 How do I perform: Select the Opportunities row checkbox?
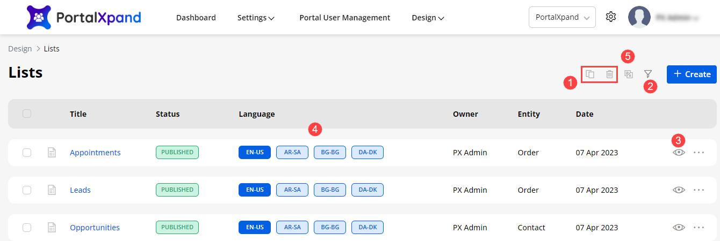(x=27, y=228)
